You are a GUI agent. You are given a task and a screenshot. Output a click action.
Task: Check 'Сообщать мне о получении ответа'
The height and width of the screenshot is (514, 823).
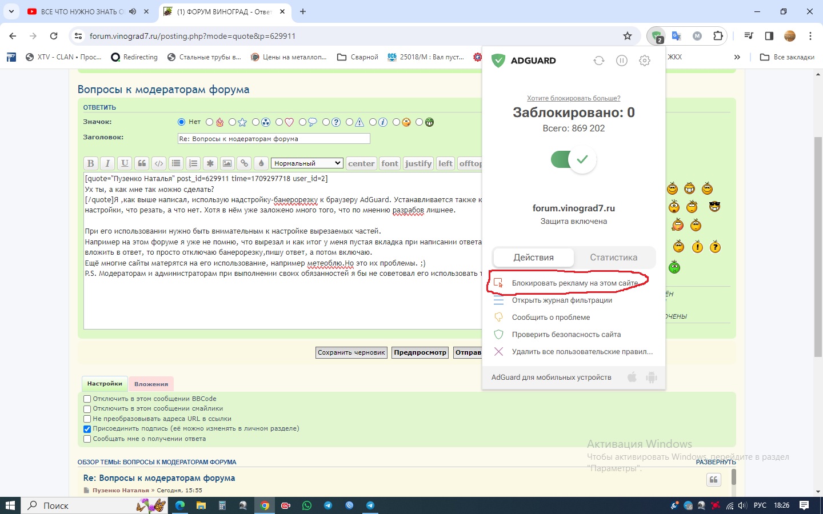click(87, 439)
